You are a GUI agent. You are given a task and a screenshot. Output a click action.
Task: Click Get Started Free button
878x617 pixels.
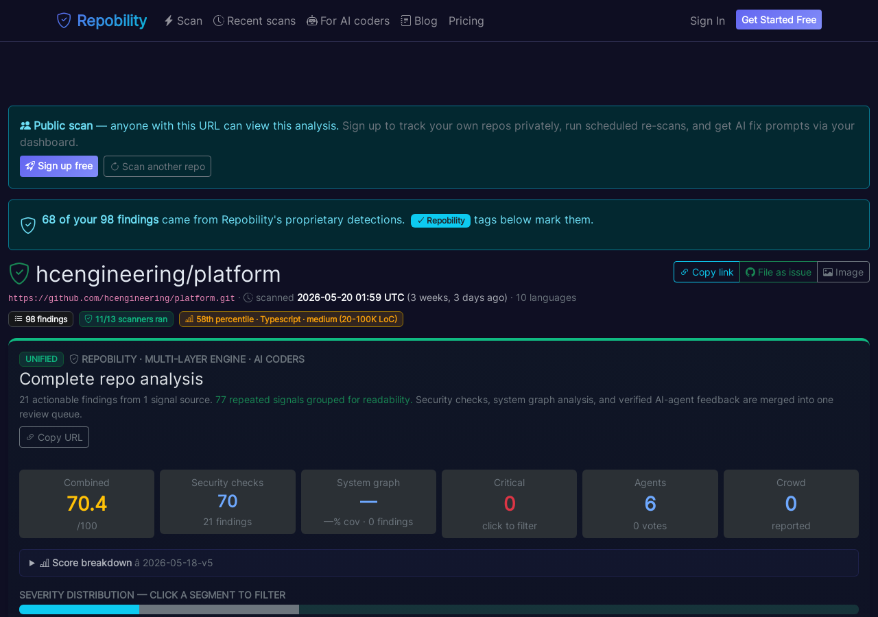point(779,20)
